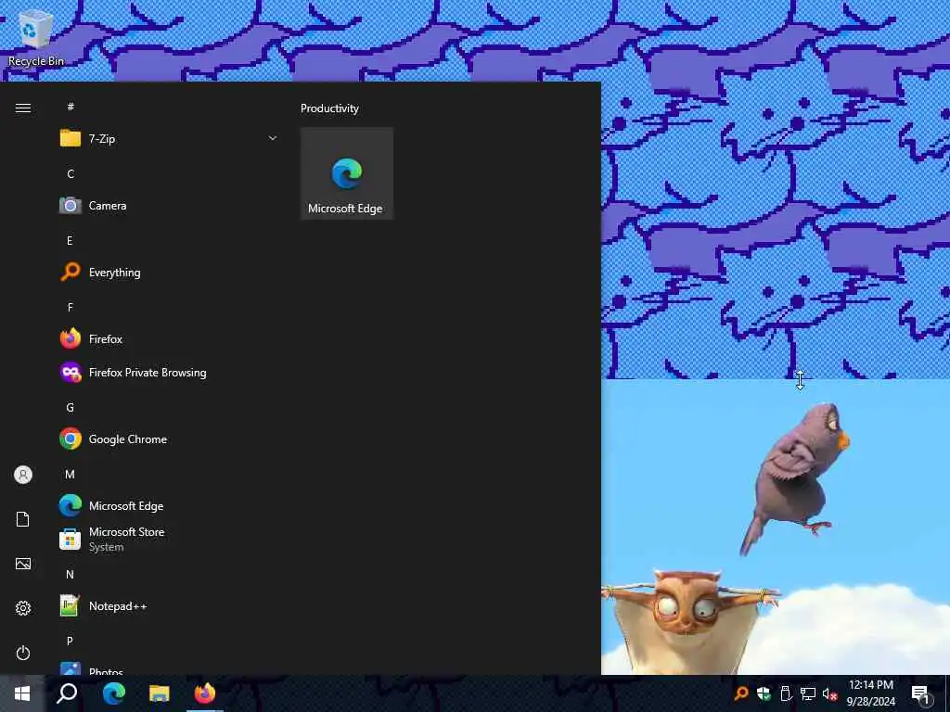Open the Photos app
The width and height of the screenshot is (950, 712).
pyautogui.click(x=169, y=668)
